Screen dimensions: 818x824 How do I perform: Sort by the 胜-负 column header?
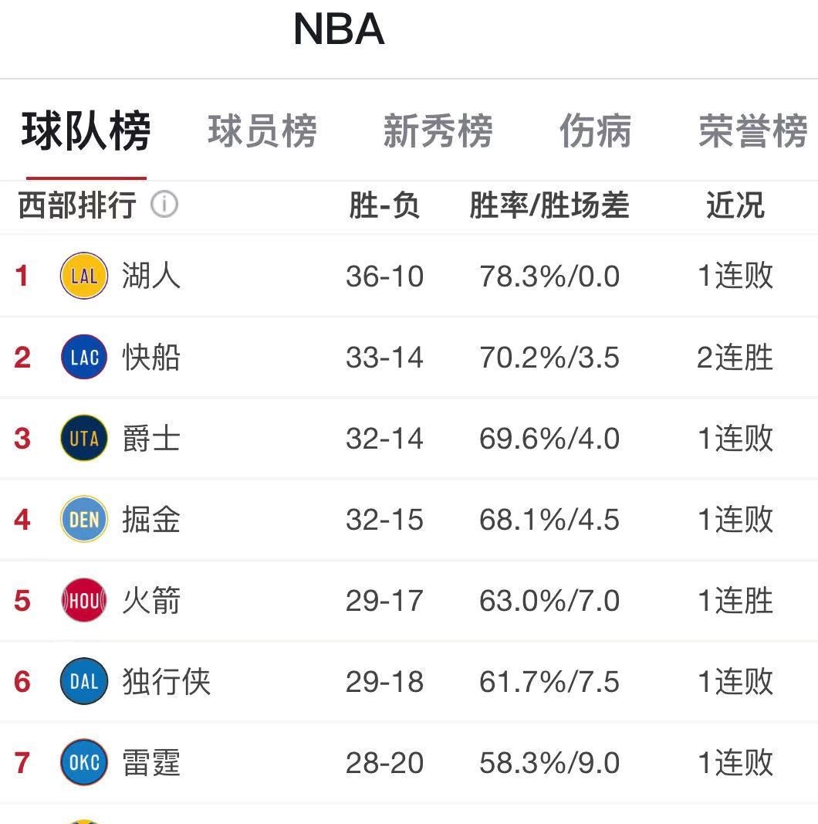tap(384, 205)
